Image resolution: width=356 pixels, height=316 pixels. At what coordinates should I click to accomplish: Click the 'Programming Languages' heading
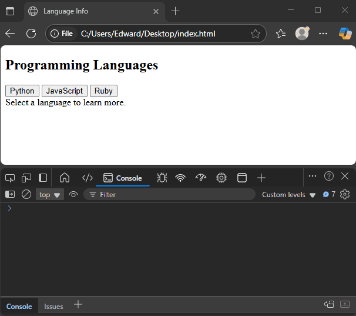[82, 65]
